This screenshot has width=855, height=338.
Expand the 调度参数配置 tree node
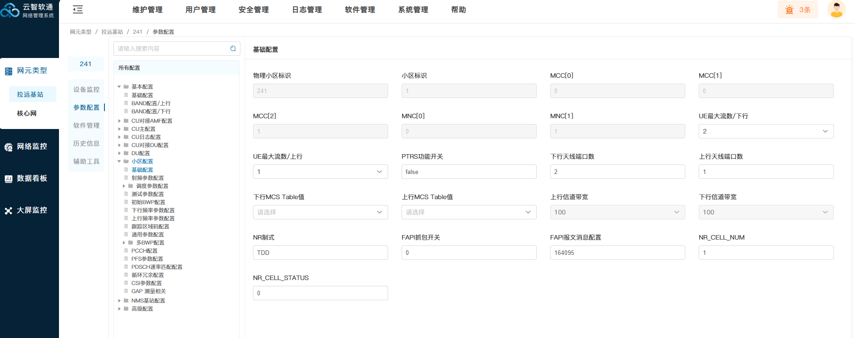tap(124, 186)
